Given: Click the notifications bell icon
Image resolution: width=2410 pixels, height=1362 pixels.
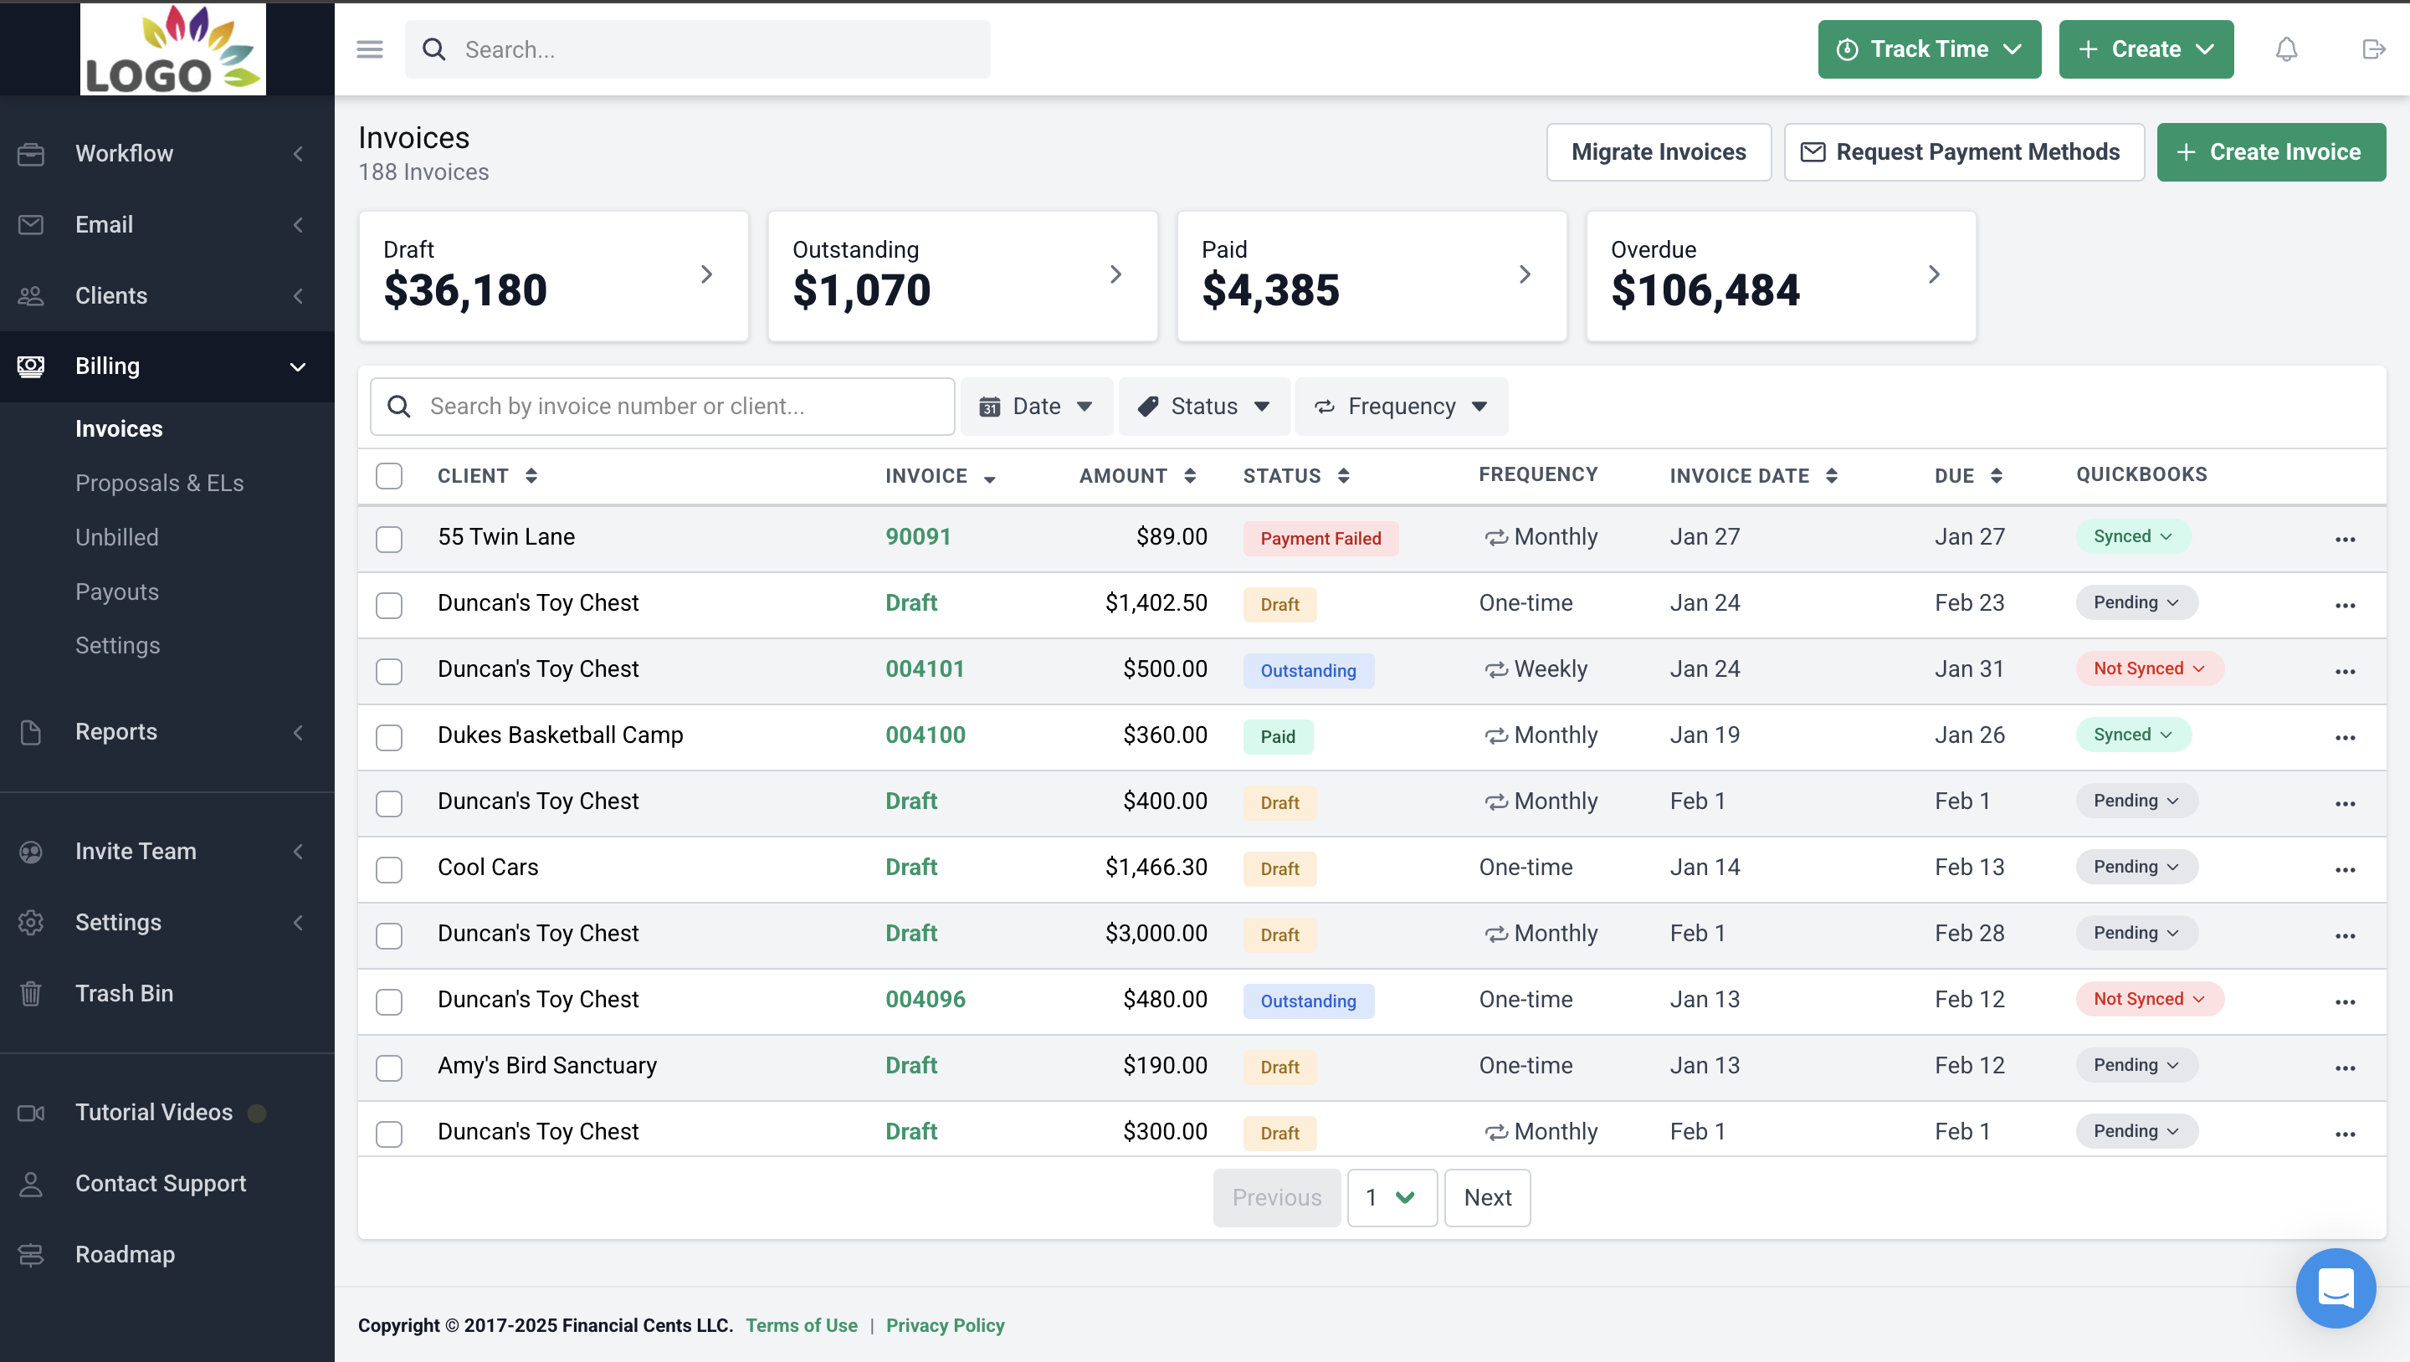Looking at the screenshot, I should click(x=2288, y=48).
